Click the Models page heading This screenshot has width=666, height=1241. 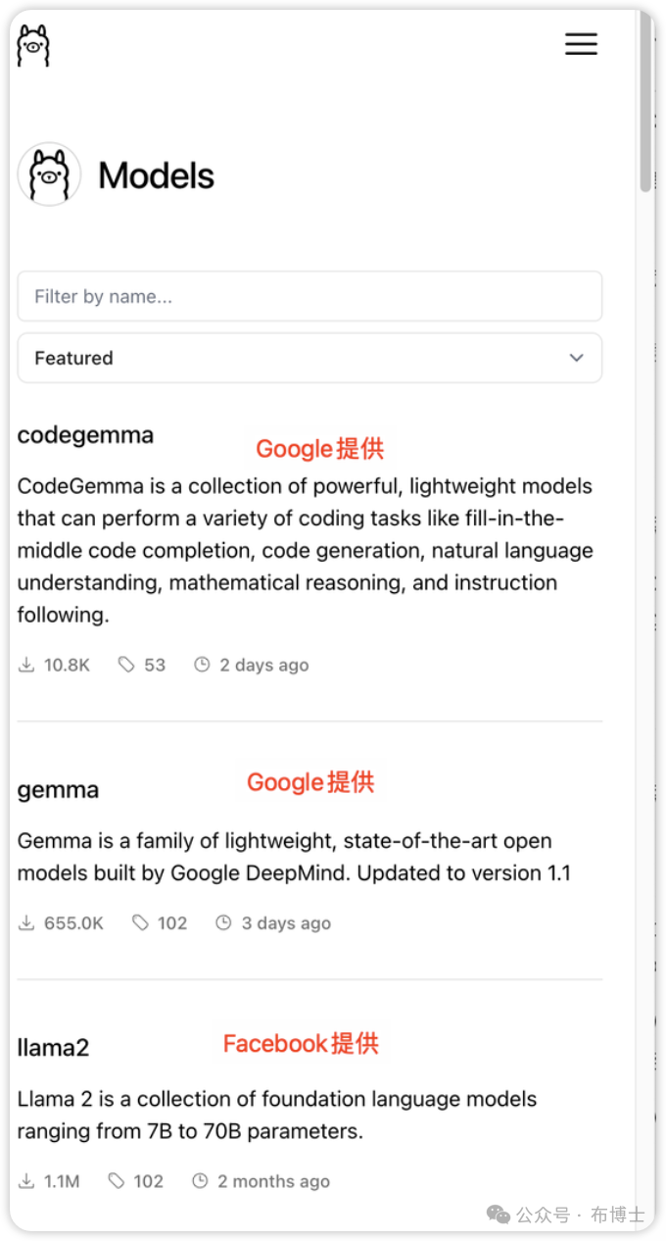point(156,175)
